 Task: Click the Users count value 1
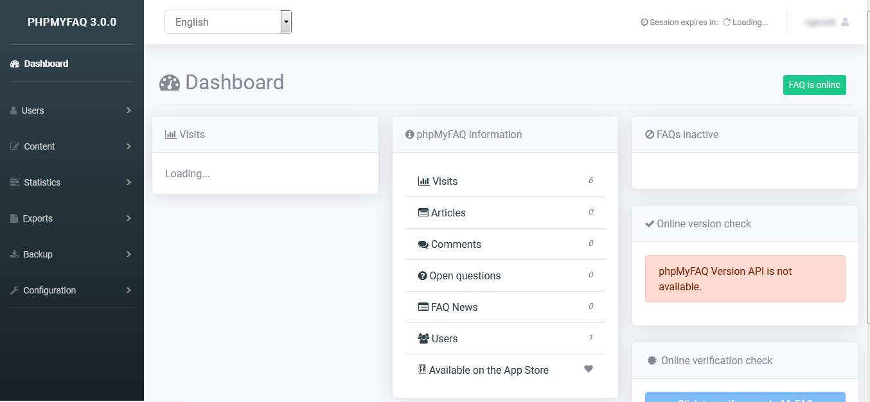[591, 338]
